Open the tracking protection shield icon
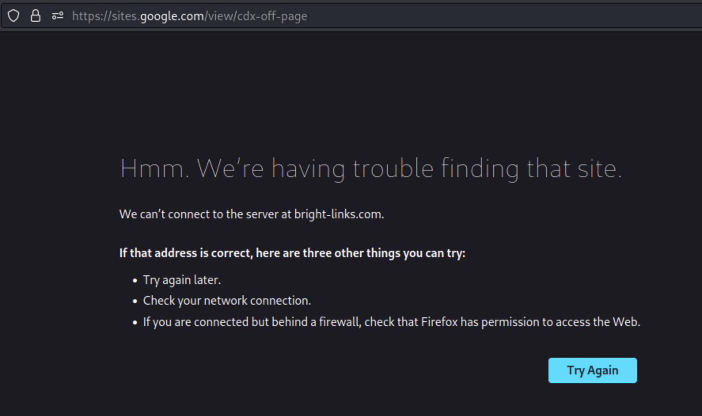 (13, 16)
